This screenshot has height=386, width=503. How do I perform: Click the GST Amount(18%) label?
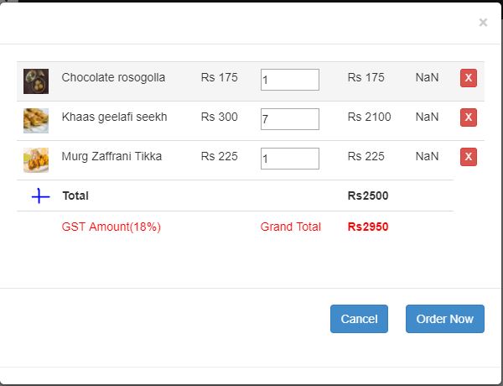point(111,227)
